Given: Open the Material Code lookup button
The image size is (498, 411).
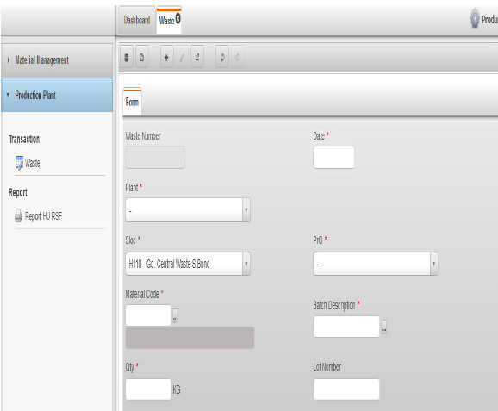Looking at the screenshot, I should coord(175,315).
